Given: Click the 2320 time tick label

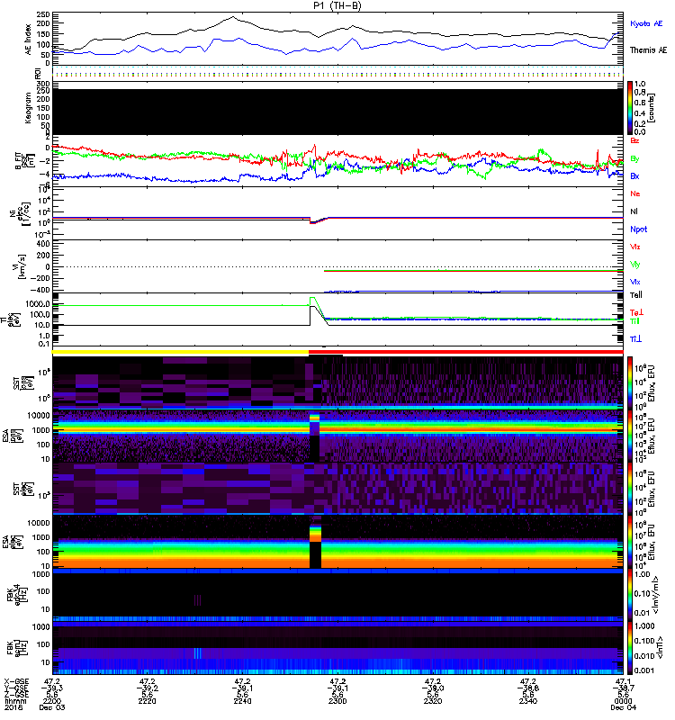Looking at the screenshot, I should click(x=433, y=701).
